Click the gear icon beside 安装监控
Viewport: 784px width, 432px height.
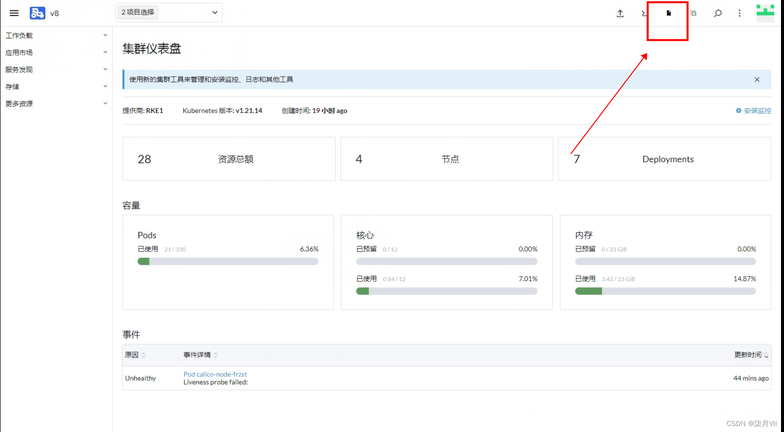(739, 110)
